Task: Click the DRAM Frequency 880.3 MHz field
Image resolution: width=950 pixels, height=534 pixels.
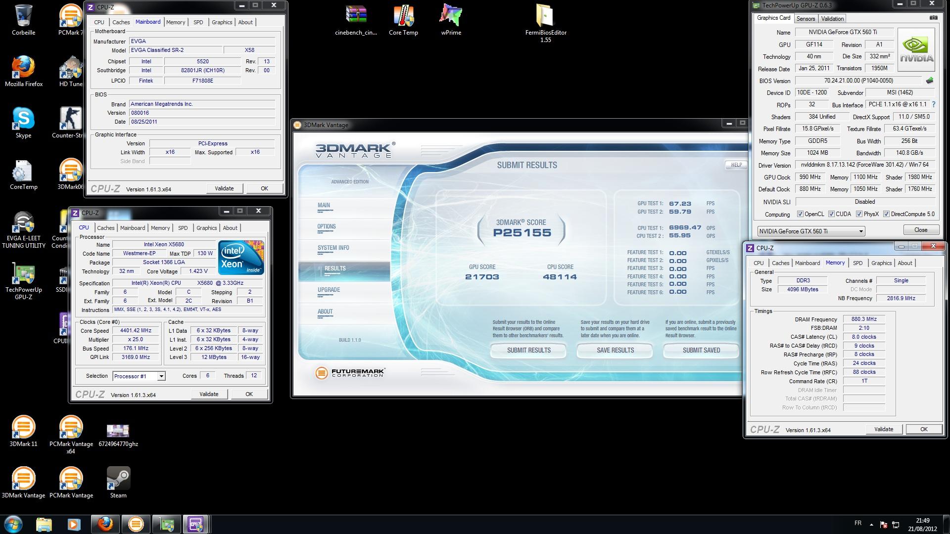Action: click(x=864, y=319)
